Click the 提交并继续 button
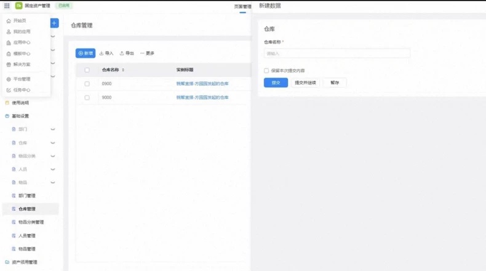486x271 pixels. (305, 83)
